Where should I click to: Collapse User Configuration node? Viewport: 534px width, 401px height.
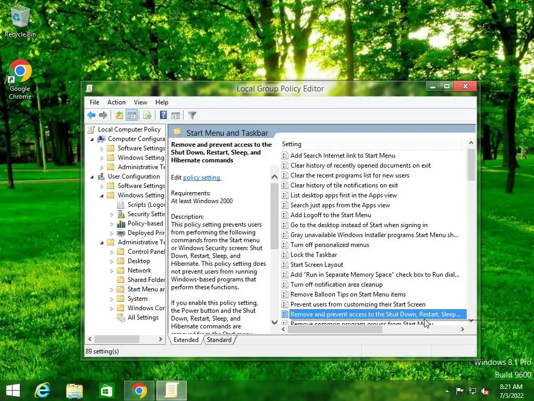(x=92, y=177)
